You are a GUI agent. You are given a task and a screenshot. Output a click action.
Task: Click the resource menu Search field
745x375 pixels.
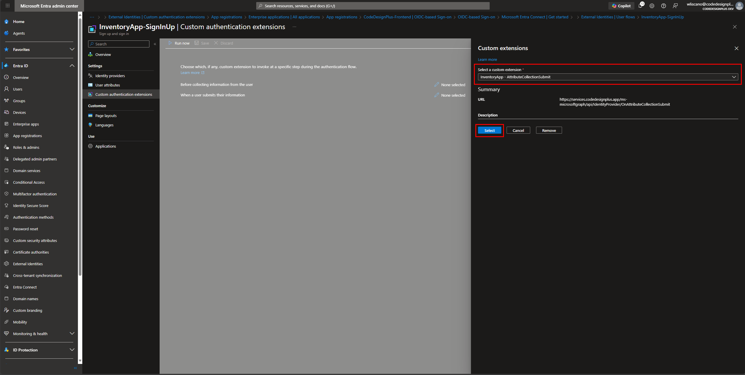[x=119, y=44]
